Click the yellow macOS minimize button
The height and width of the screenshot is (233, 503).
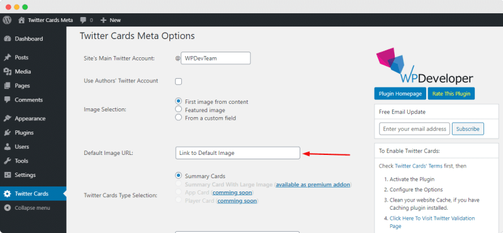tap(16, 7)
